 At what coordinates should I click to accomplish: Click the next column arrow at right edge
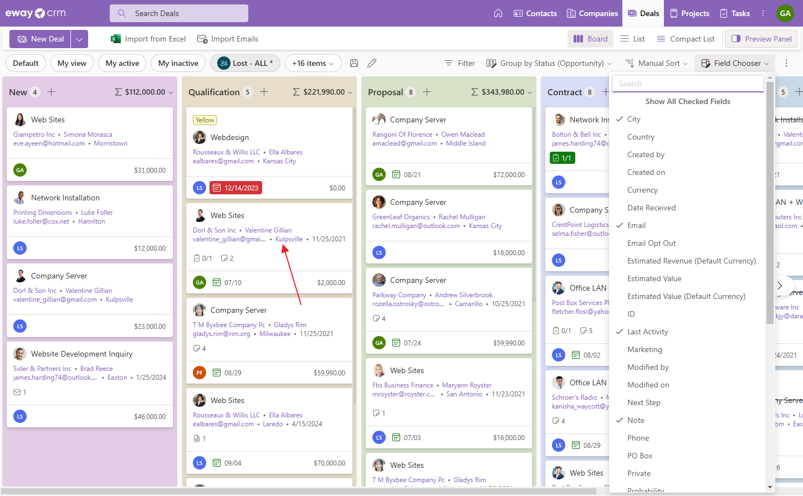(780, 286)
